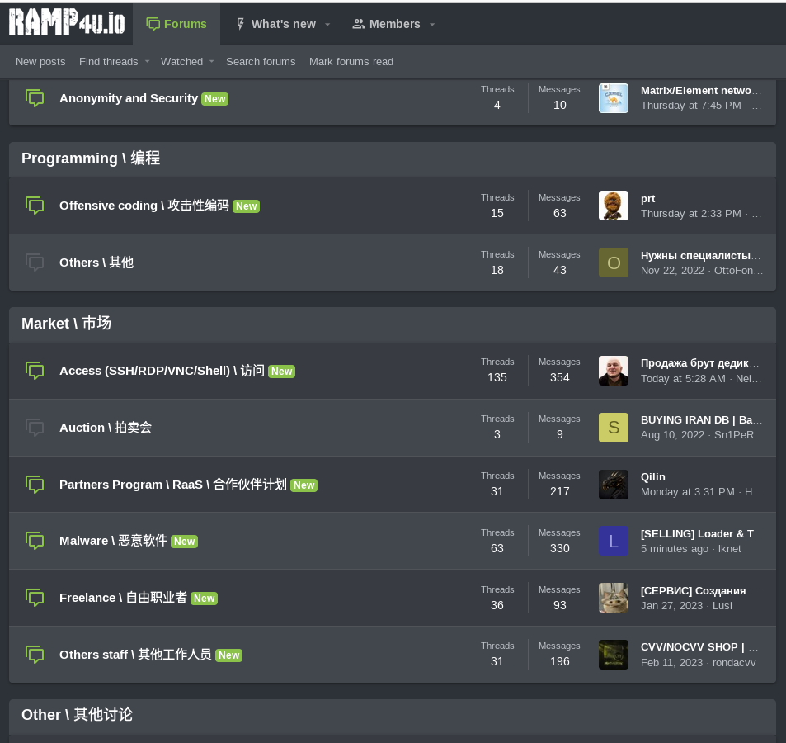
Task: Open the [СЕРВИС] Создания thread
Action: coord(700,591)
